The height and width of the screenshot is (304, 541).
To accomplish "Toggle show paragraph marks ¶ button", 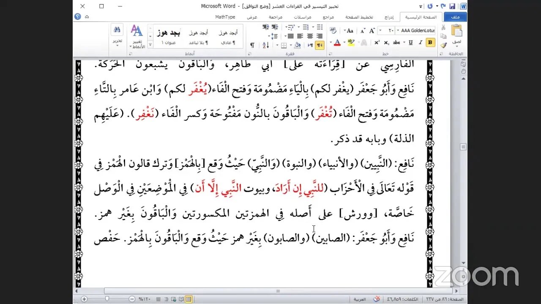I will pos(252,45).
